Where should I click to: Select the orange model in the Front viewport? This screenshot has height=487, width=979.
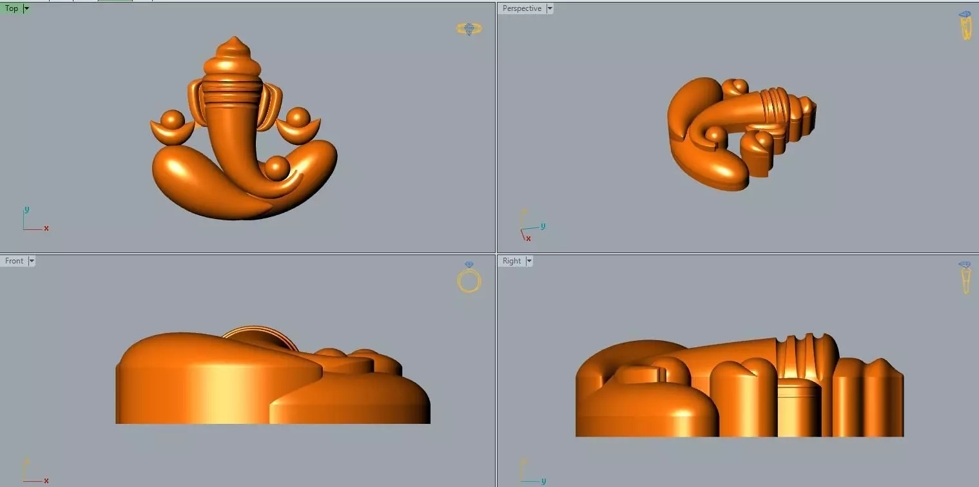273,375
